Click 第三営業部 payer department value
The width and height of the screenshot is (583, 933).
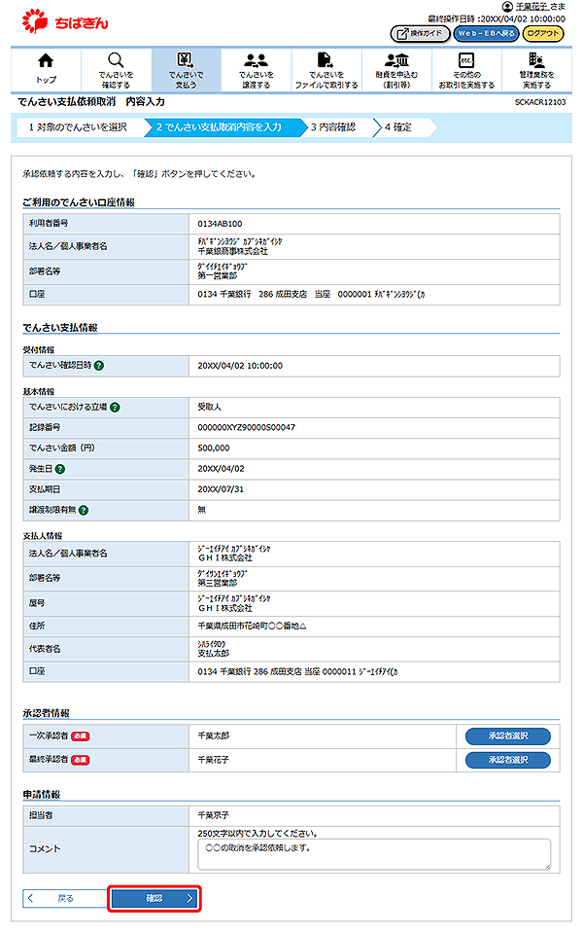pos(218,583)
